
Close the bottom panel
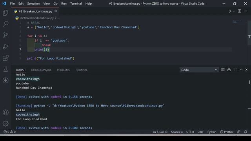(246, 70)
